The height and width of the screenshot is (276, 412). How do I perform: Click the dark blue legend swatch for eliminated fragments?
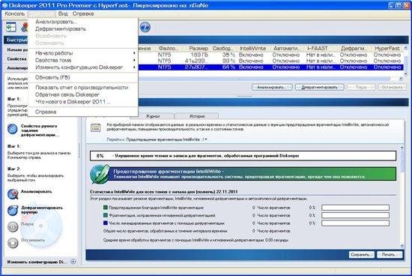(x=106, y=223)
